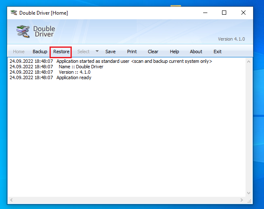This screenshot has width=264, height=209.
Task: Click horizontal scroll right arrow
Action: click(242, 200)
